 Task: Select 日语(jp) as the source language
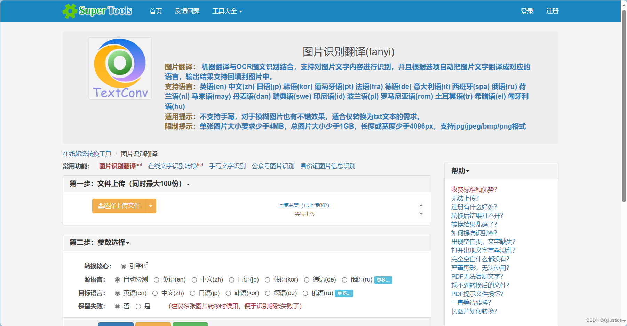(231, 279)
